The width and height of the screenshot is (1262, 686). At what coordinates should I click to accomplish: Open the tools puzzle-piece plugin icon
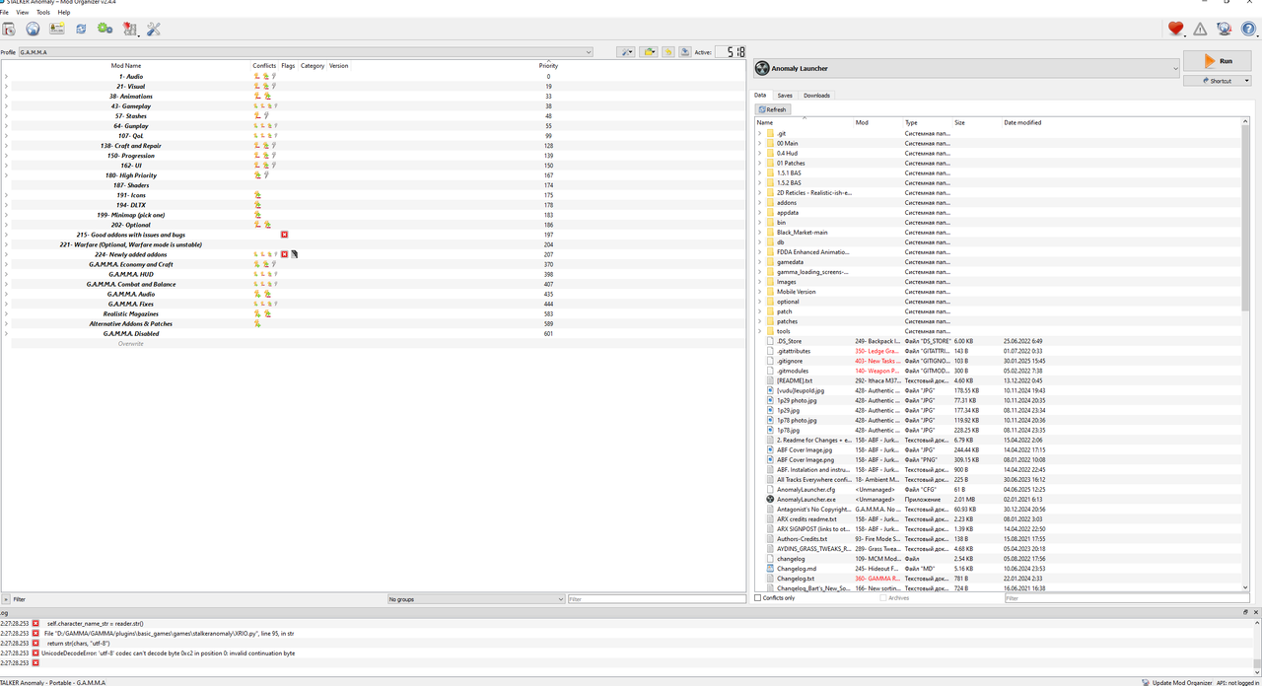pyautogui.click(x=130, y=30)
